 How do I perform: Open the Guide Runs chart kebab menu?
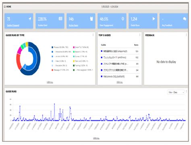pos(186,92)
